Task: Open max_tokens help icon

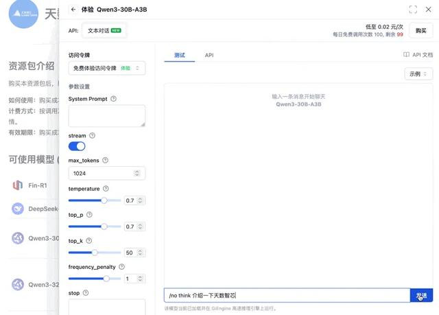Action: click(x=105, y=160)
